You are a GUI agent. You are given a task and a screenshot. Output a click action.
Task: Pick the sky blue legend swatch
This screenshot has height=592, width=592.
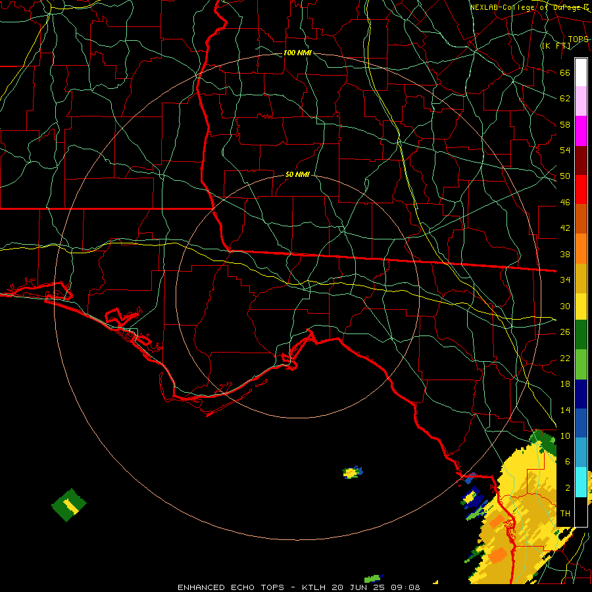tap(581, 453)
